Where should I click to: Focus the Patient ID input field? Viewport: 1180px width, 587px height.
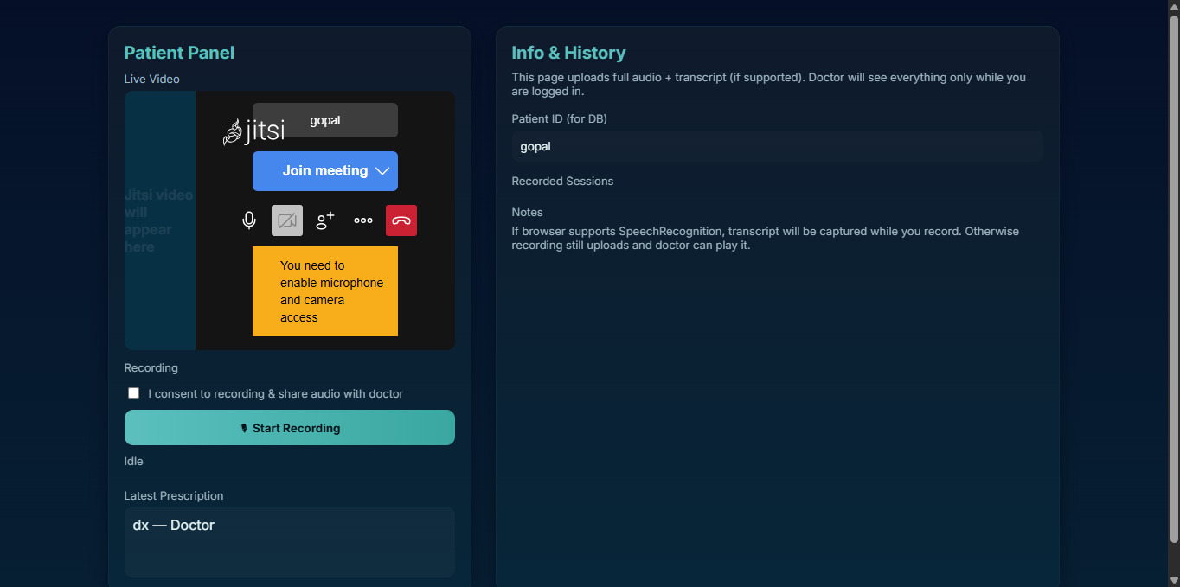pyautogui.click(x=777, y=147)
